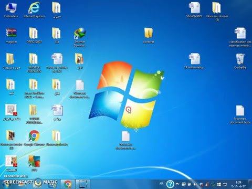Select the magister WinRAR archive icon
This screenshot has height=189, width=252.
click(12, 36)
